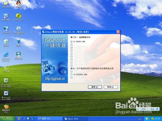Open the 360 Security Guard desktop icon

pos(18,17)
